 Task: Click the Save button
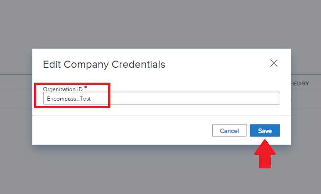(x=265, y=131)
